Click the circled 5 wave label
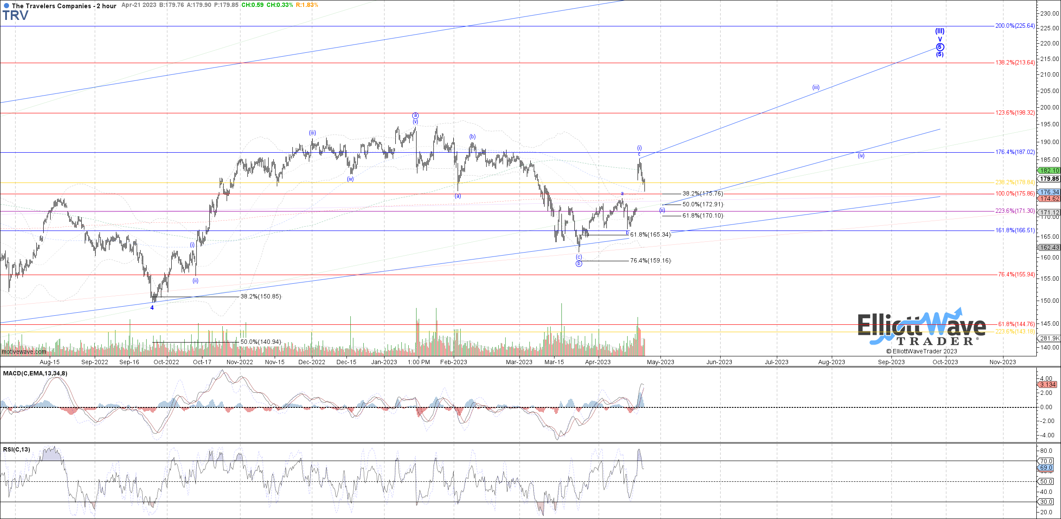This screenshot has width=1061, height=519. click(939, 47)
